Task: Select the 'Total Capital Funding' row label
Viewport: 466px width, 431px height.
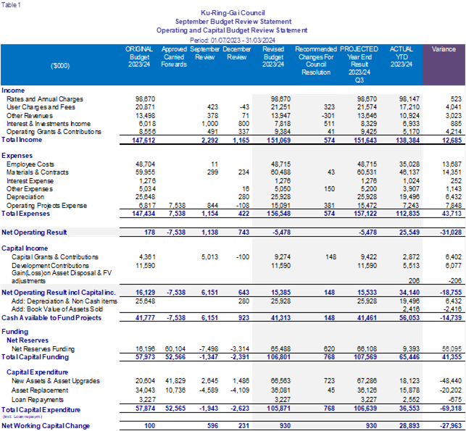Action: tap(35, 357)
